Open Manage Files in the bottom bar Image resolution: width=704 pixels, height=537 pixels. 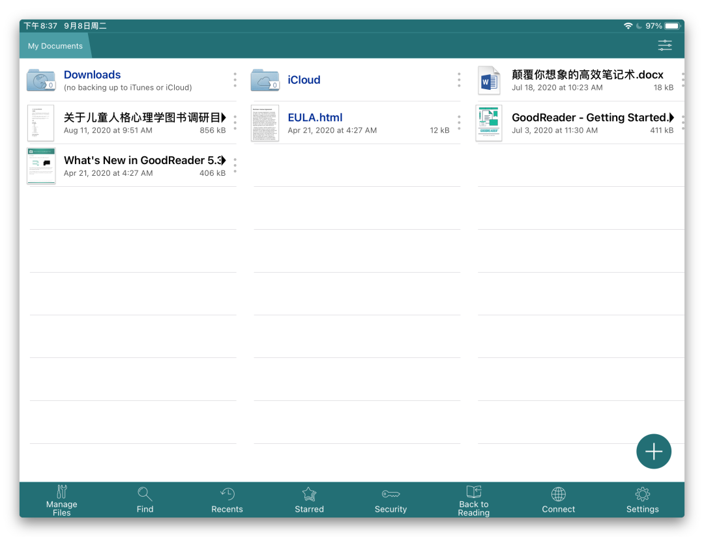coord(61,501)
